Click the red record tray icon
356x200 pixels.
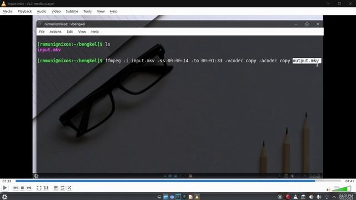point(288,197)
